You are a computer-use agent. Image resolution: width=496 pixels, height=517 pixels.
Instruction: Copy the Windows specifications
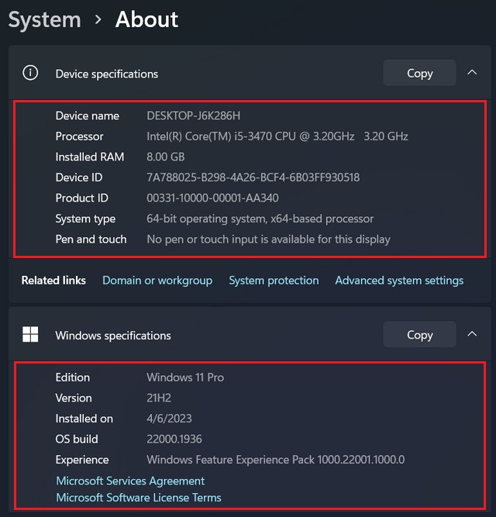(419, 334)
